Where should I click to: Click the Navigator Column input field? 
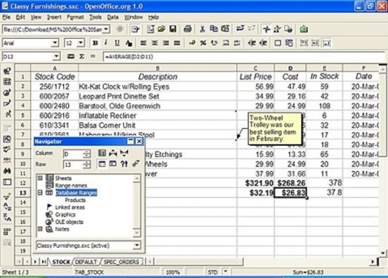click(73, 154)
